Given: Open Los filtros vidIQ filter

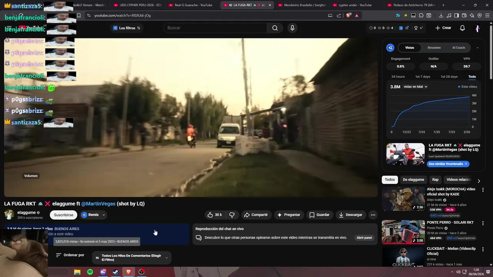Looking at the screenshot, I should 127,28.
